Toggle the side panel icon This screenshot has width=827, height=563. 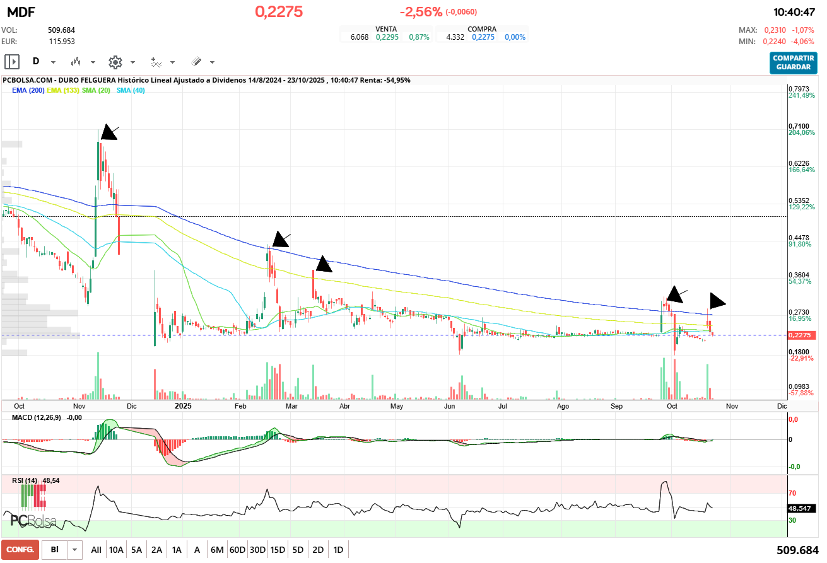click(x=12, y=62)
